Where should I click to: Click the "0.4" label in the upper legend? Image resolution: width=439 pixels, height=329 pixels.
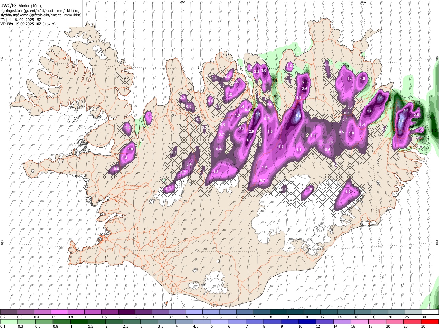click(37, 317)
